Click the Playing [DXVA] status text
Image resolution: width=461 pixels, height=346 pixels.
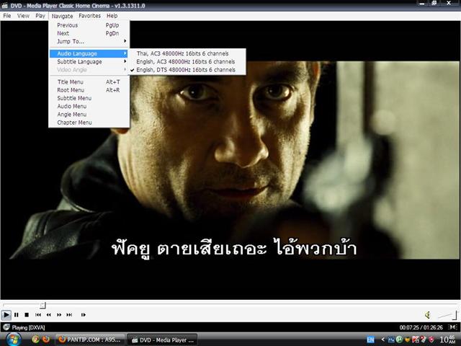pos(28,327)
